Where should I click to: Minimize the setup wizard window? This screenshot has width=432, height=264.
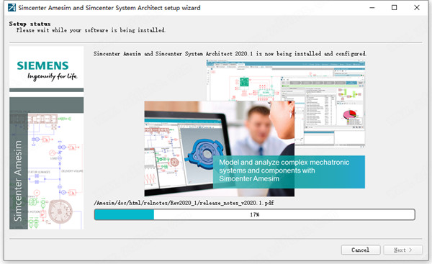372,7
